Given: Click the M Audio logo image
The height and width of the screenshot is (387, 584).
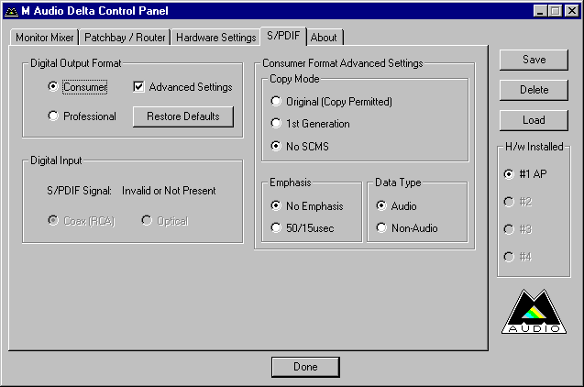Looking at the screenshot, I should click(534, 312).
